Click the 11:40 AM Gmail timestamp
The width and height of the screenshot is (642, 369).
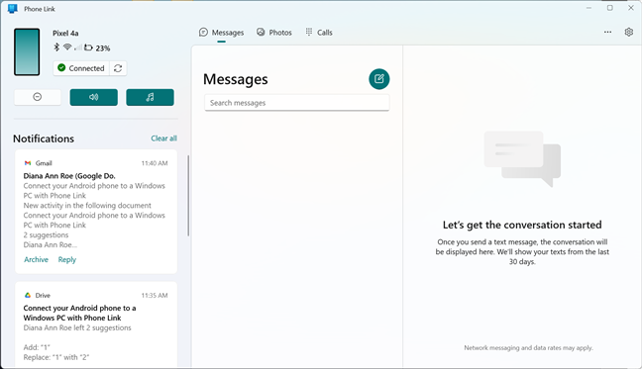[x=155, y=163]
